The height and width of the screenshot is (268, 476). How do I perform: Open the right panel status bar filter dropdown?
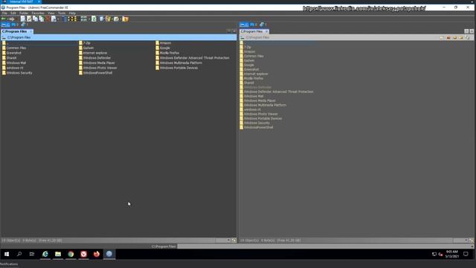coord(466,240)
